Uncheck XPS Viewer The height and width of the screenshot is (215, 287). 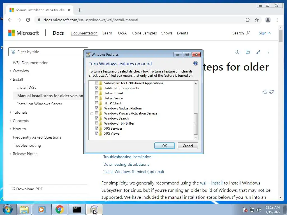[x=96, y=134]
